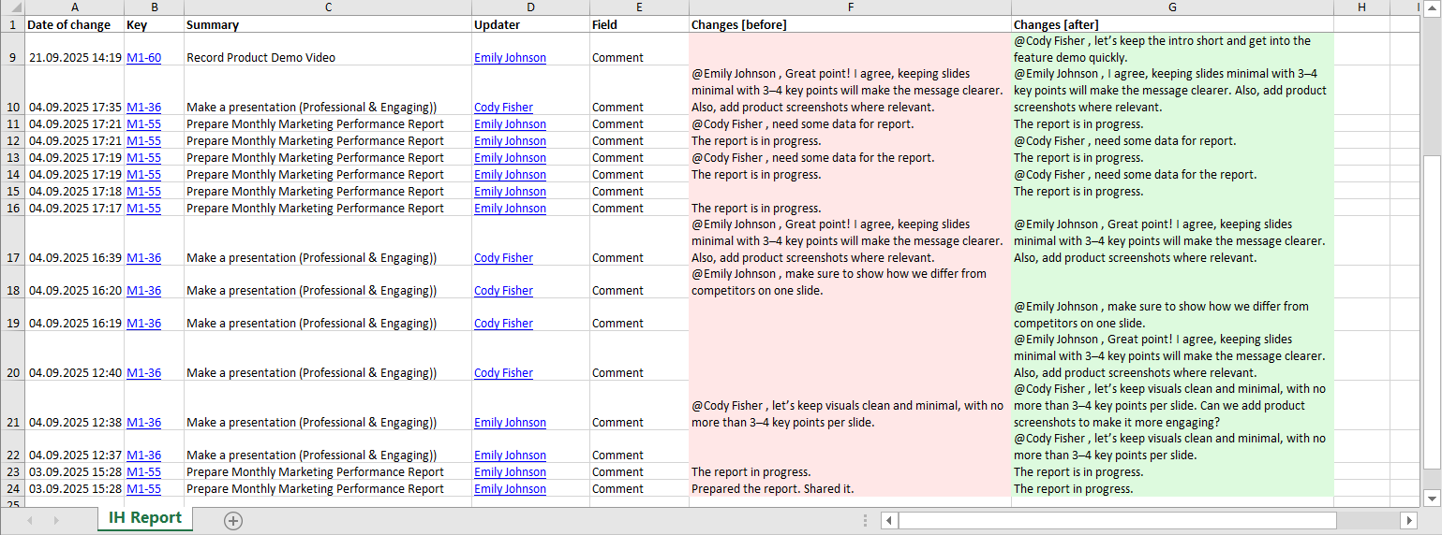Add a new sheet with the plus button
1442x535 pixels.
233,521
